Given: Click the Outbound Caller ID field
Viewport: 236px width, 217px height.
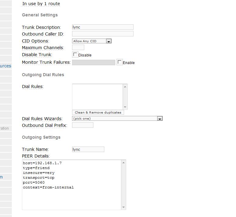Looking at the screenshot, I should tap(102, 34).
